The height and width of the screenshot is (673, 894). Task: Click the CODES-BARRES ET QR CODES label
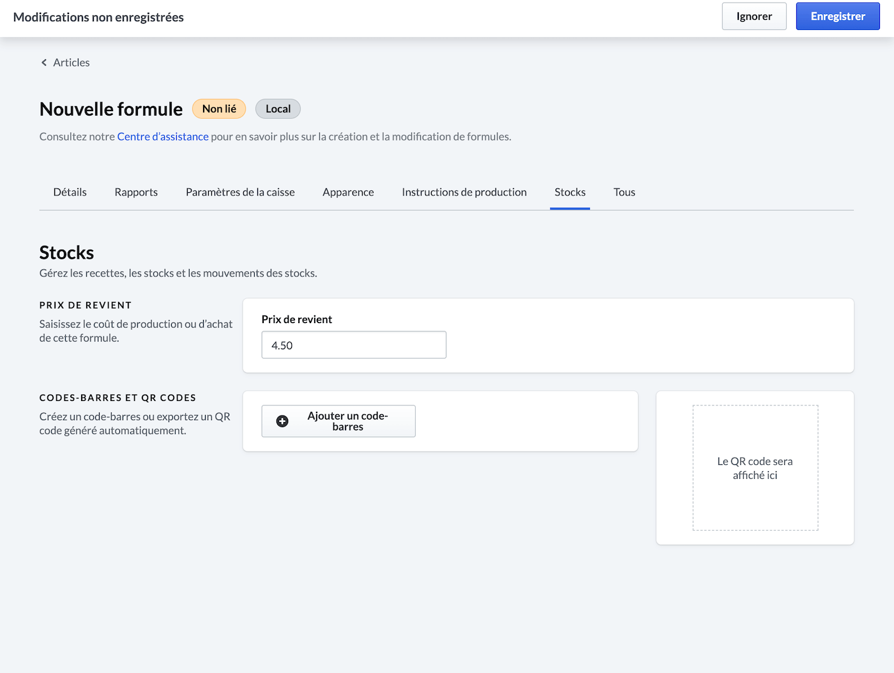117,398
